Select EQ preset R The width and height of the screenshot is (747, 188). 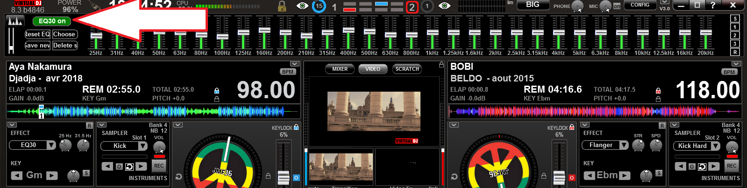pyautogui.click(x=735, y=52)
